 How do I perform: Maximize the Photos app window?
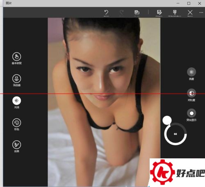point(189,3)
